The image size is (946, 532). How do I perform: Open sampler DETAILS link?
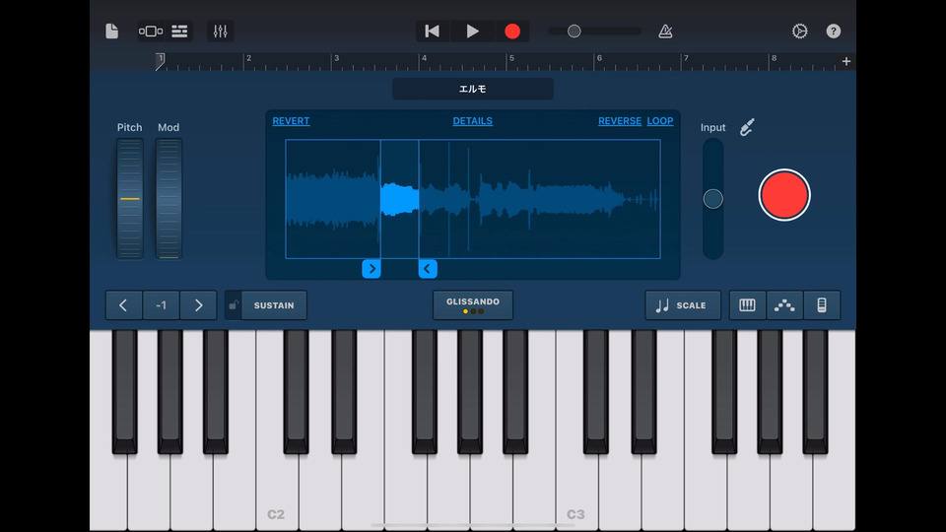click(x=472, y=120)
